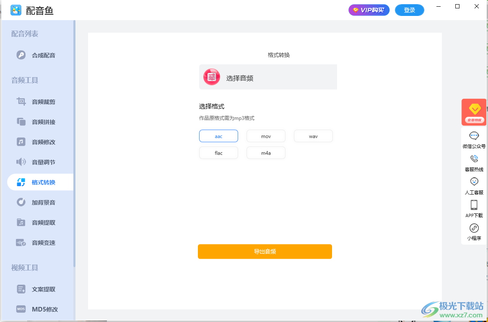Open the APP下载 download panel

(x=474, y=208)
